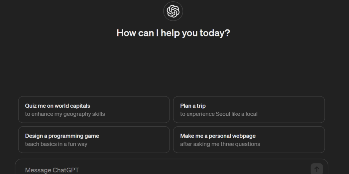Click 'teach basics in a fun way' subtitle
Viewport: 349px width, 174px height.
point(56,144)
